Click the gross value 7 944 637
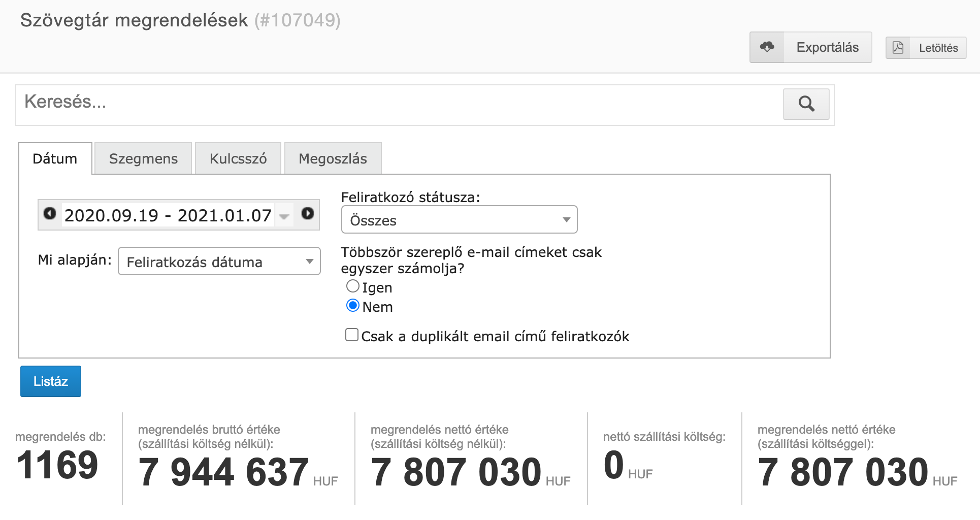 point(223,472)
